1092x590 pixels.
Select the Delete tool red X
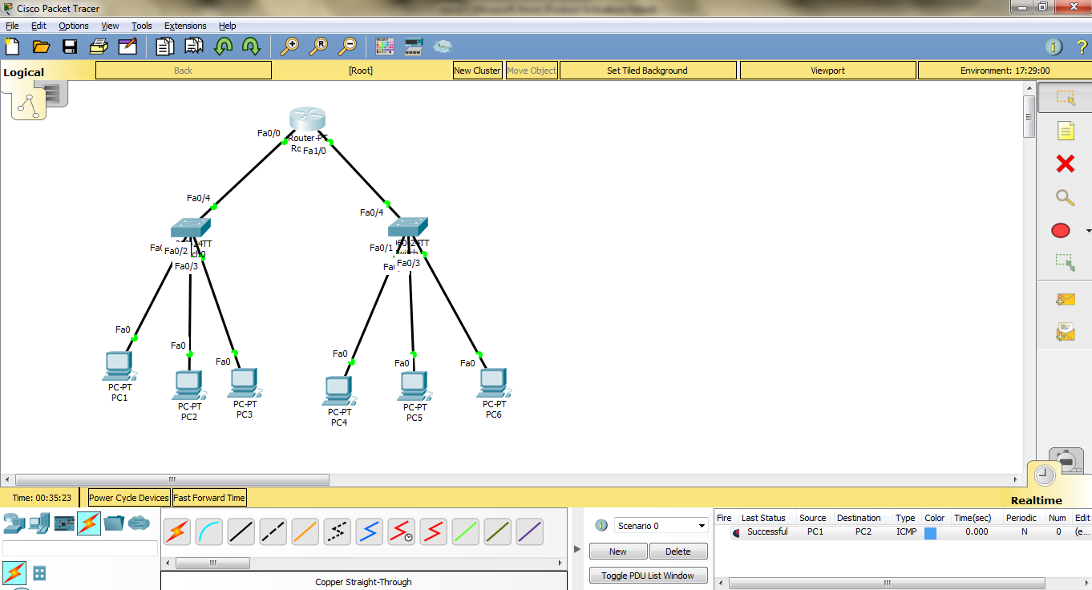(1065, 164)
